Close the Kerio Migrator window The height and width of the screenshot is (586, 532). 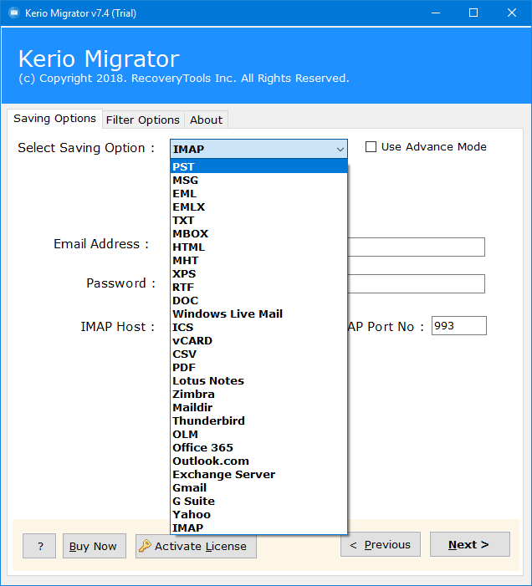[x=511, y=13]
